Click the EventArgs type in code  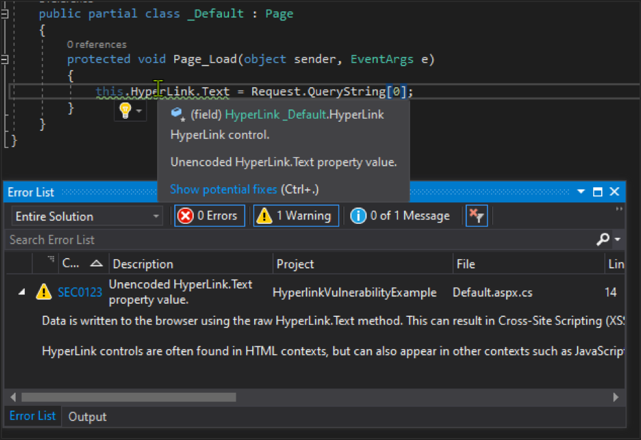(x=382, y=60)
